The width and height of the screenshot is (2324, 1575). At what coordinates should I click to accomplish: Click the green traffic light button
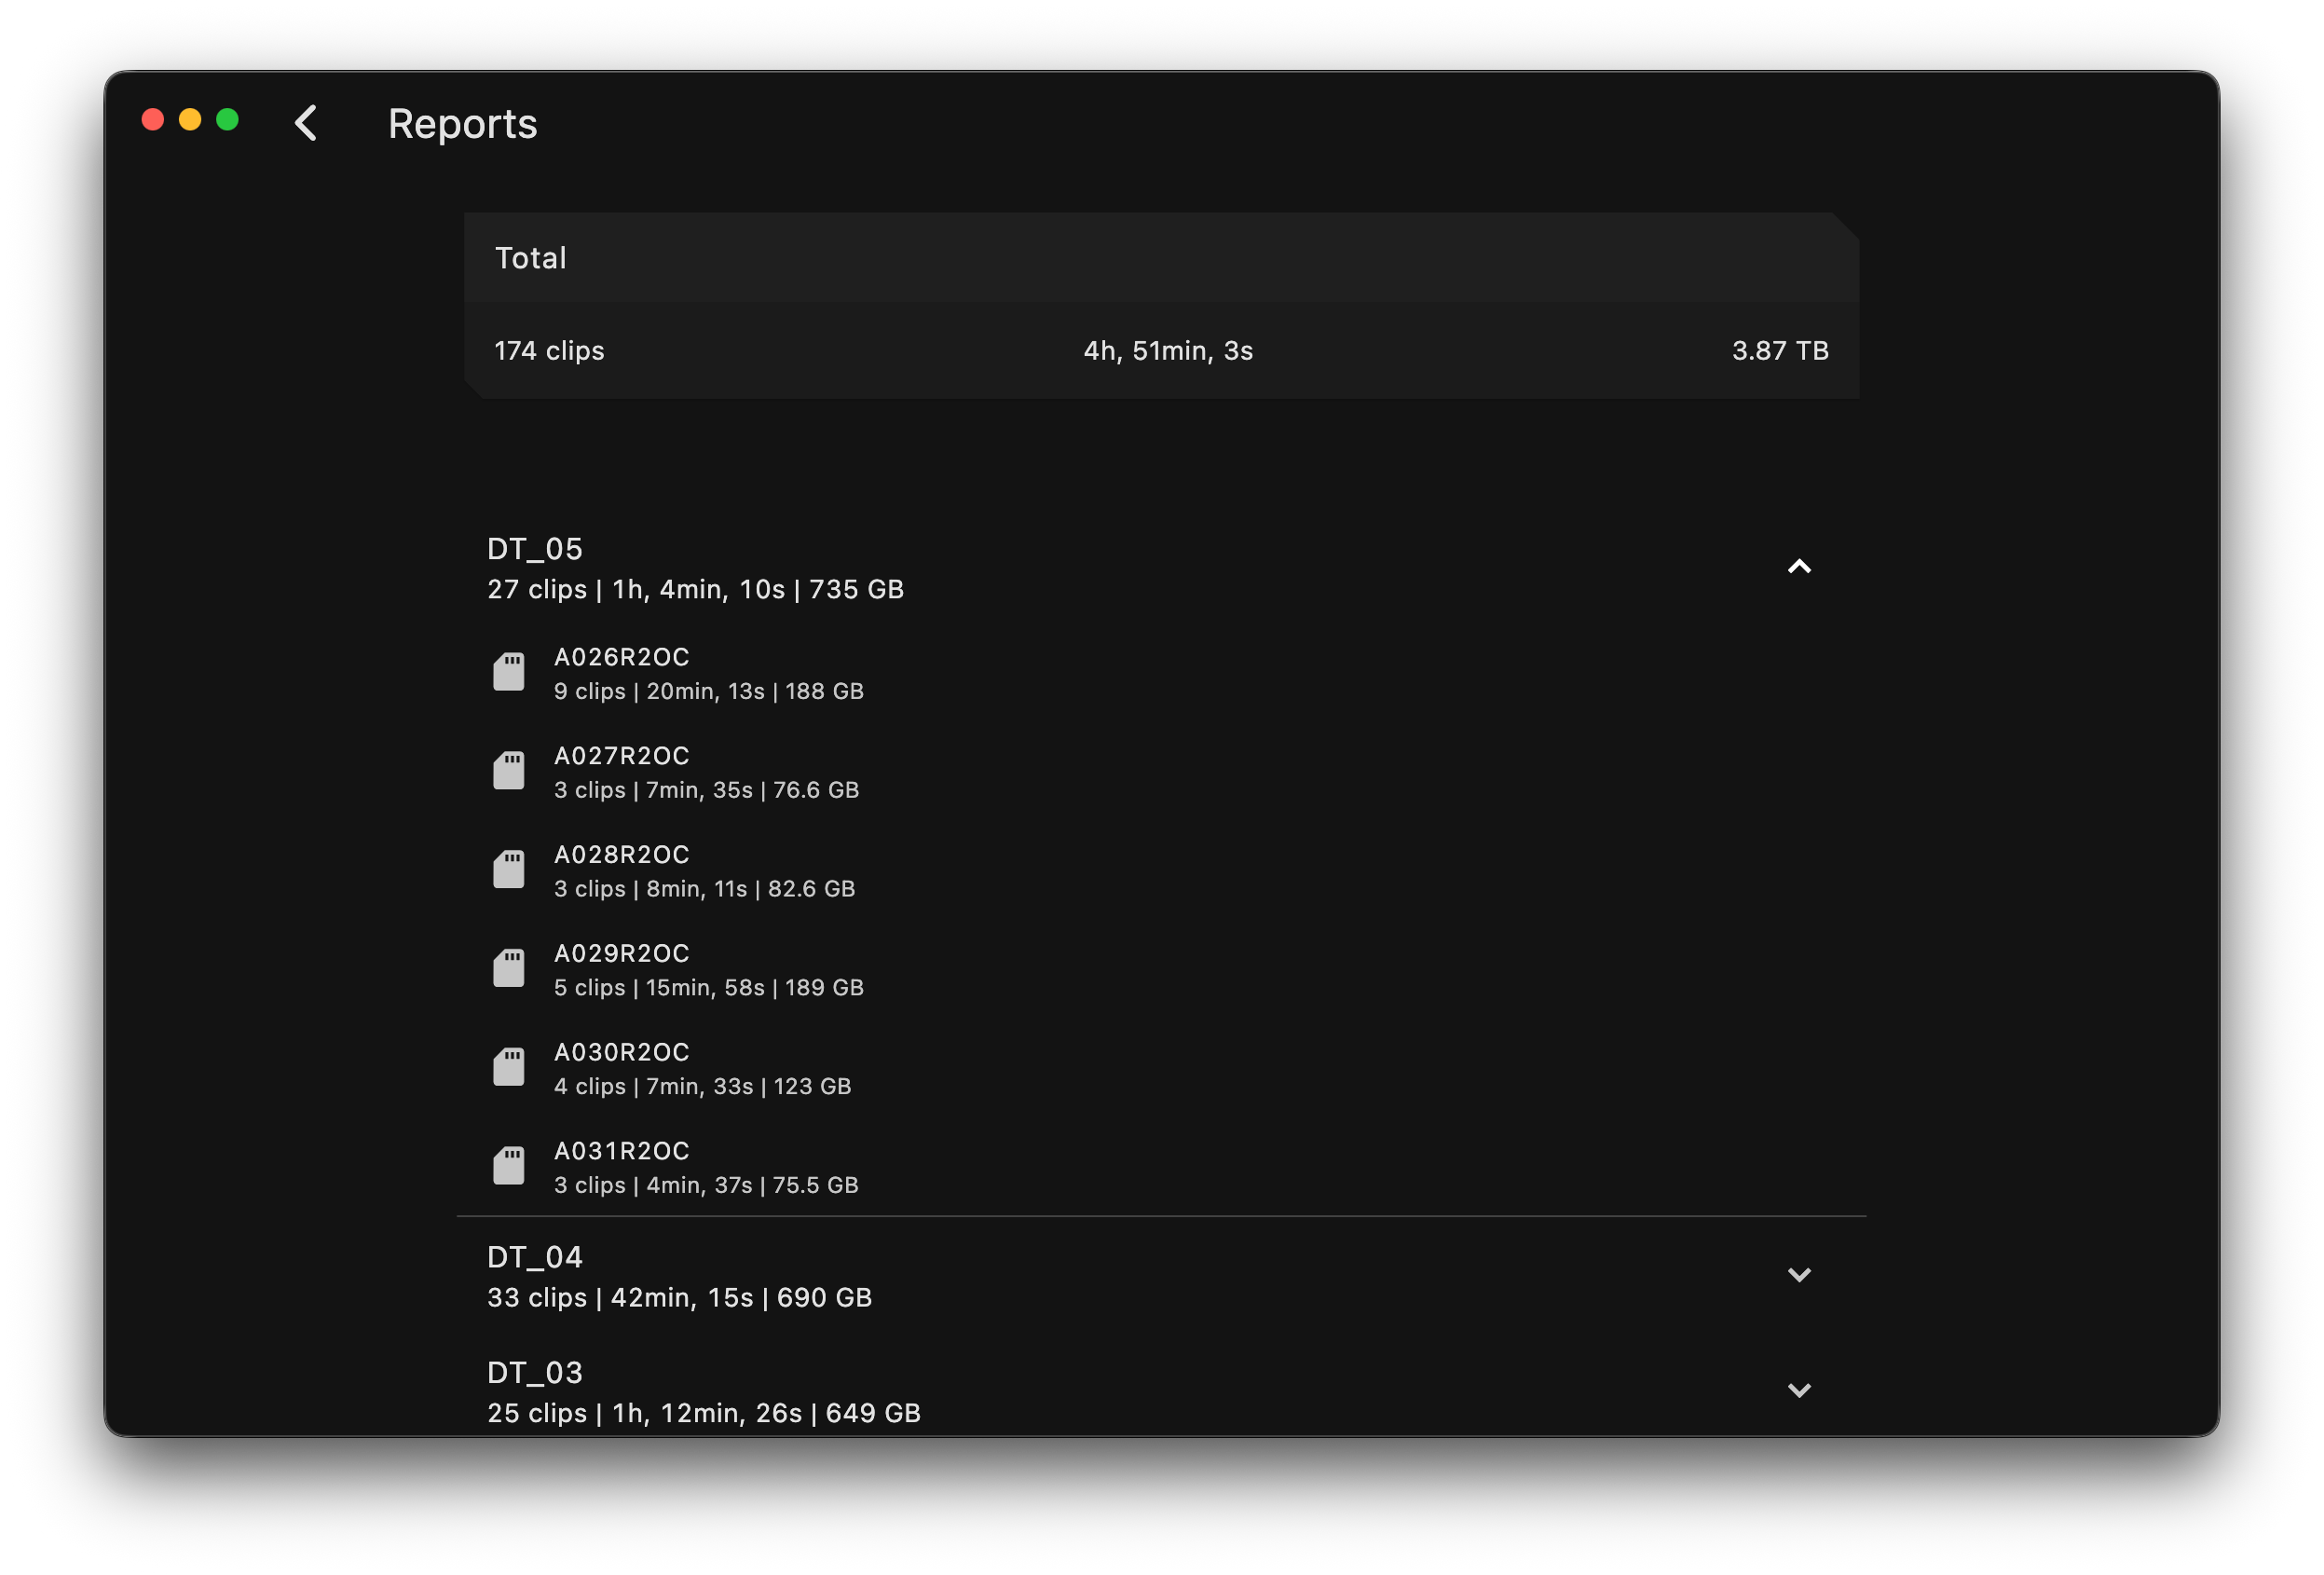pos(227,119)
